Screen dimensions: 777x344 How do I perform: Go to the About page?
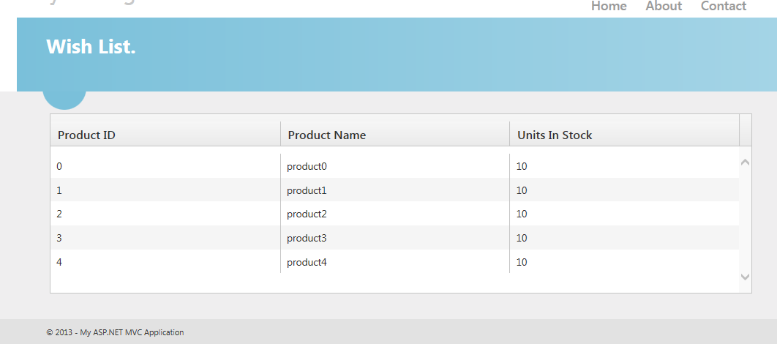[664, 7]
